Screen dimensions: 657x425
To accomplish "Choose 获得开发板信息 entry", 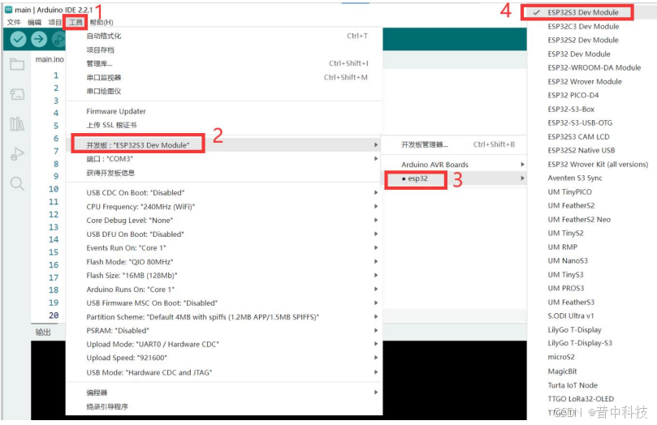I will click(224, 173).
